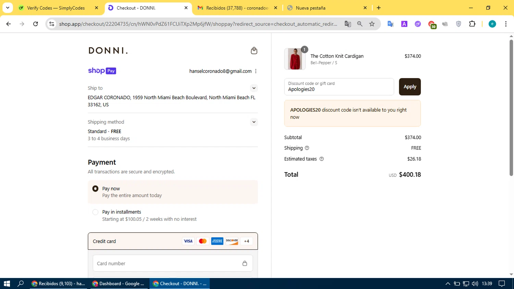
Task: Switch to Dashboard - Google taskbar window
Action: click(x=119, y=284)
